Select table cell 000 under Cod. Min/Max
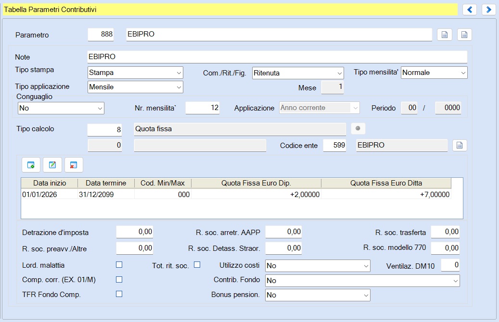The image size is (499, 322). [163, 195]
